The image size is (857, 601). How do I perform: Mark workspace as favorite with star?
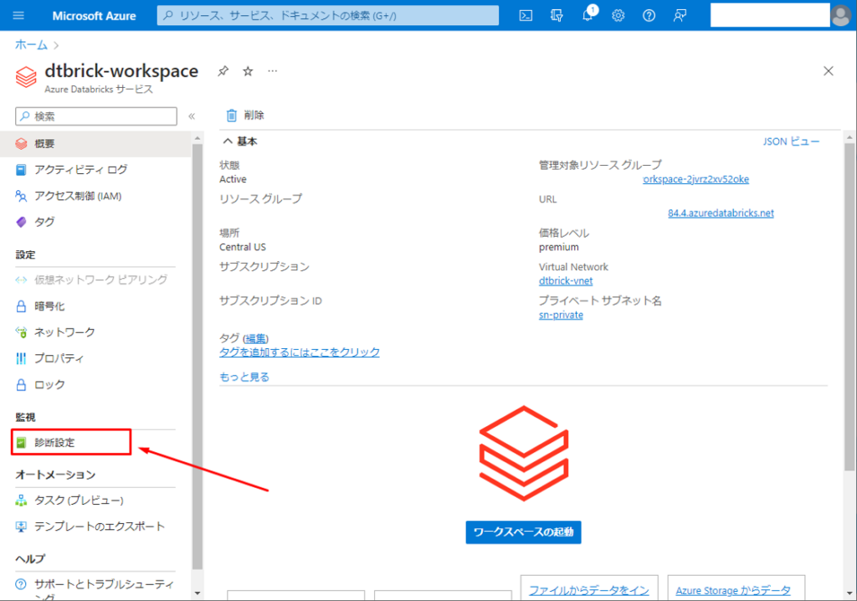(x=248, y=71)
